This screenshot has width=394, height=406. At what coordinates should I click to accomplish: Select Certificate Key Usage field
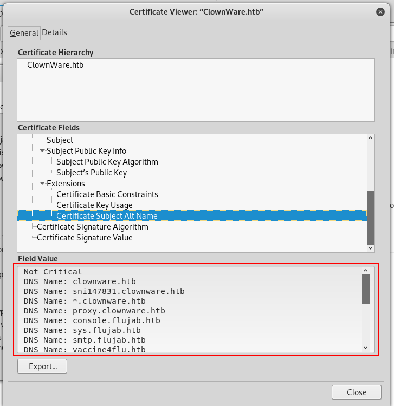click(94, 205)
